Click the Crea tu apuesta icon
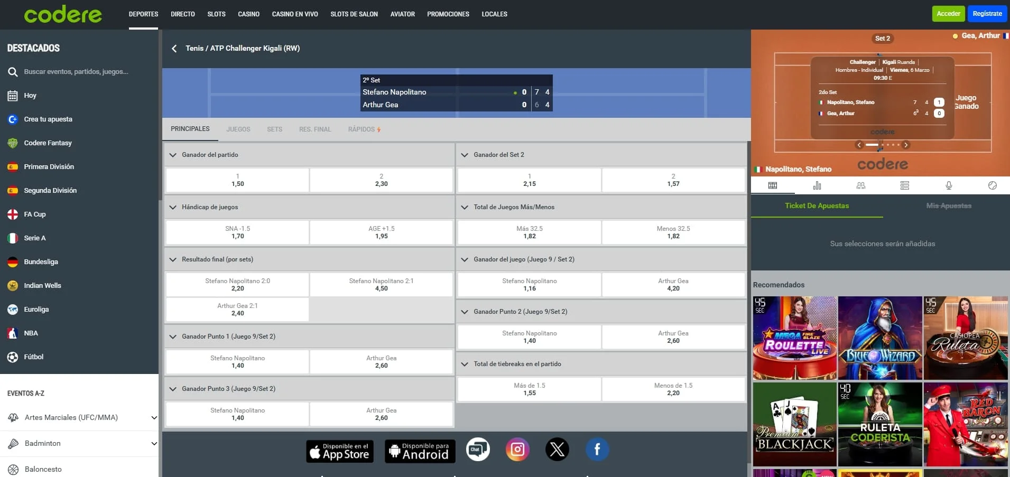The width and height of the screenshot is (1010, 477). point(13,119)
